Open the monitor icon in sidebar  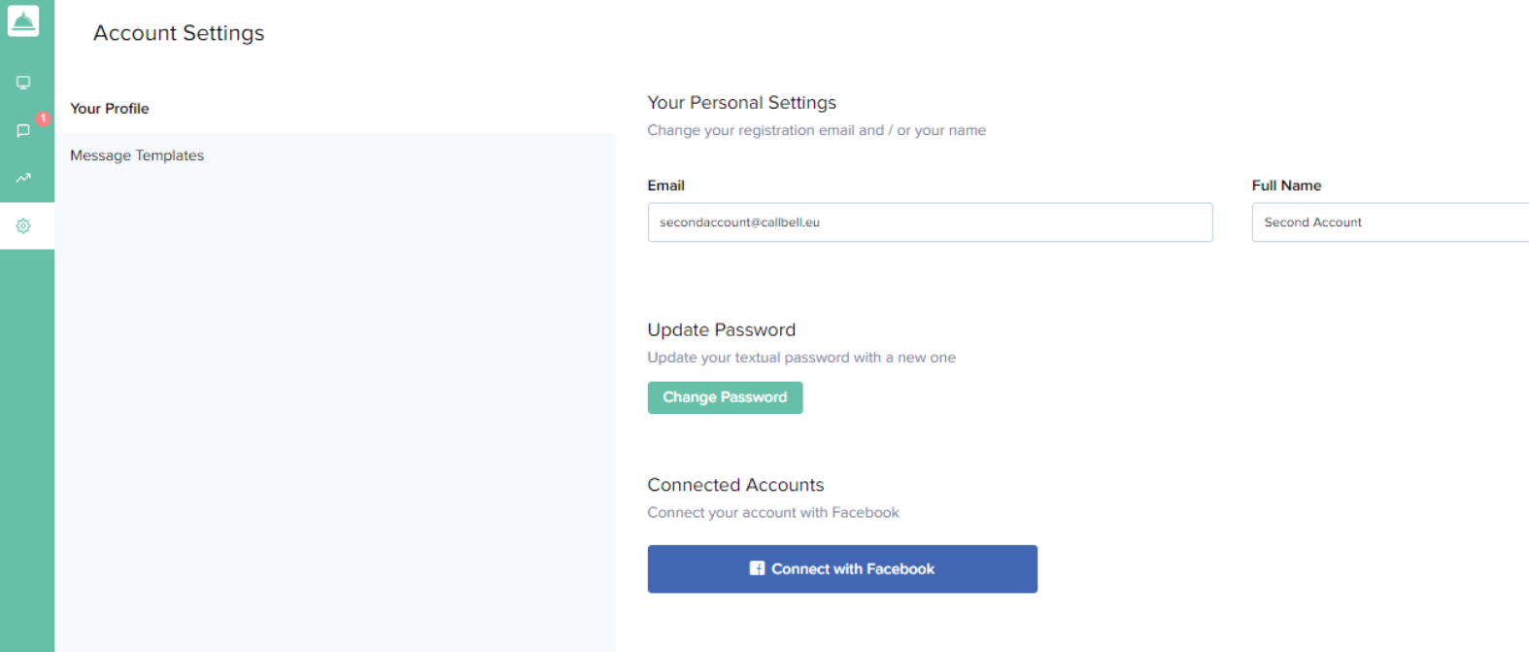pos(23,83)
